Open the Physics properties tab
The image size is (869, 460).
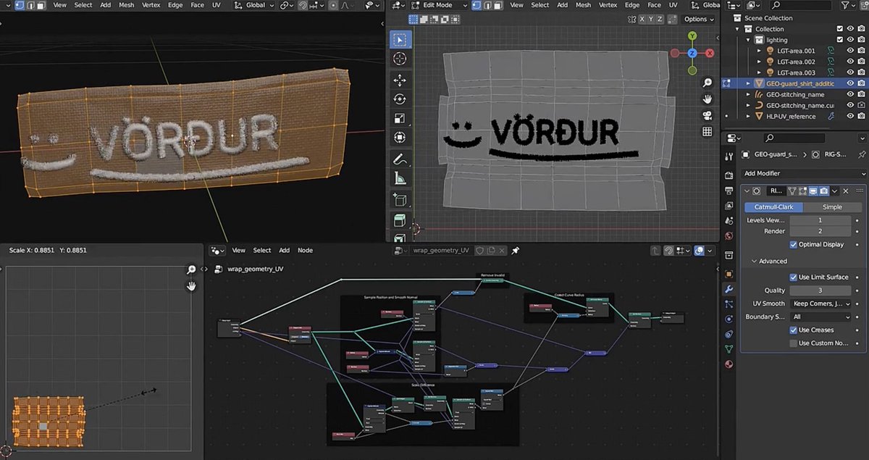729,319
